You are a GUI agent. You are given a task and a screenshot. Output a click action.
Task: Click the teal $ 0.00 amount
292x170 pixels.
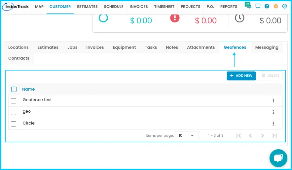[141, 20]
